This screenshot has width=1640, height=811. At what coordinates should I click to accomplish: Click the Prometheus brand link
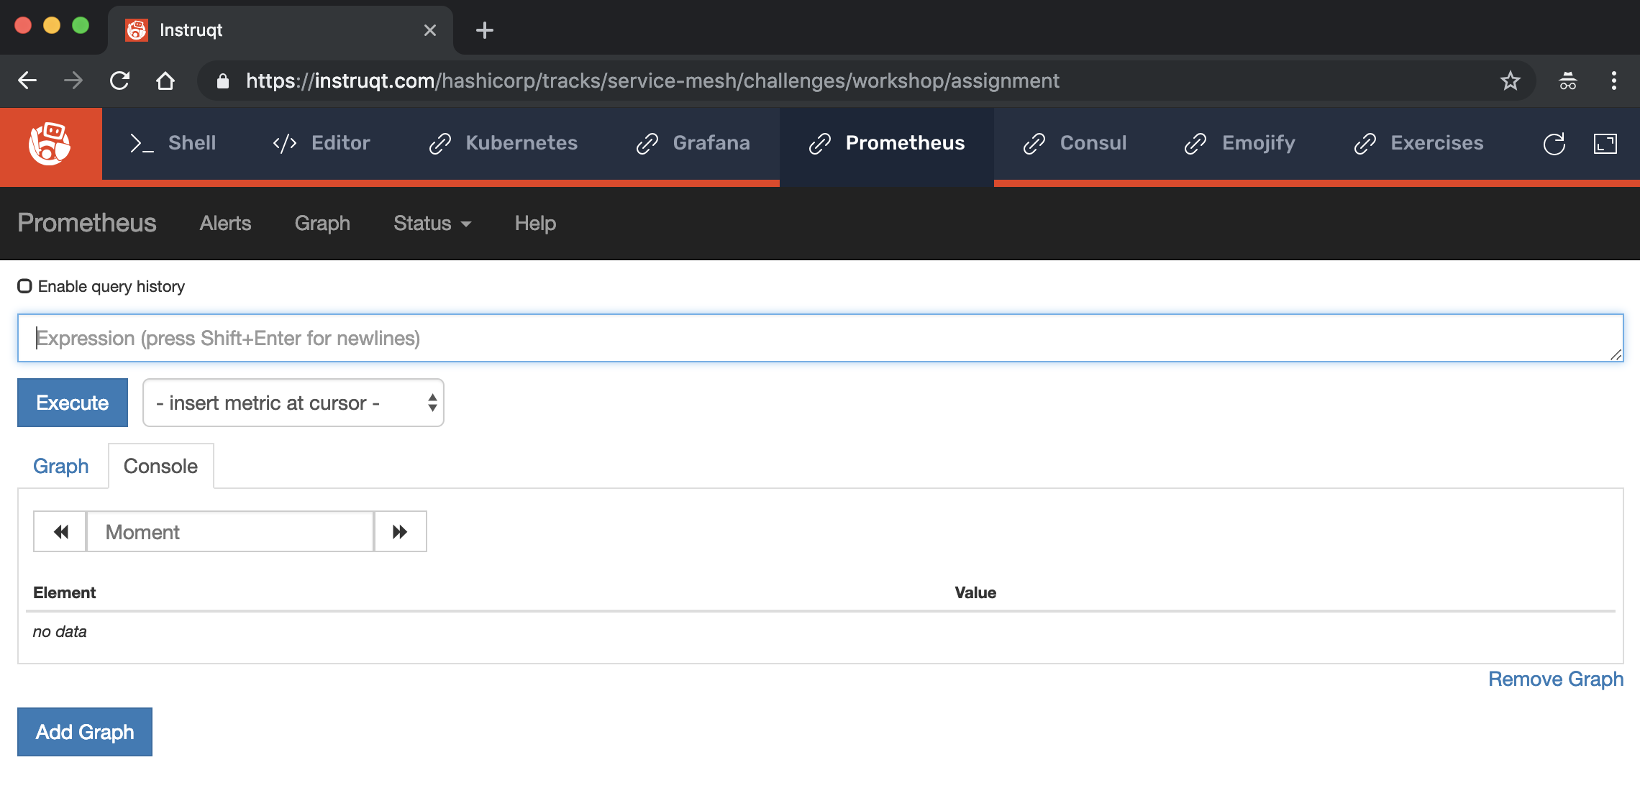87,223
